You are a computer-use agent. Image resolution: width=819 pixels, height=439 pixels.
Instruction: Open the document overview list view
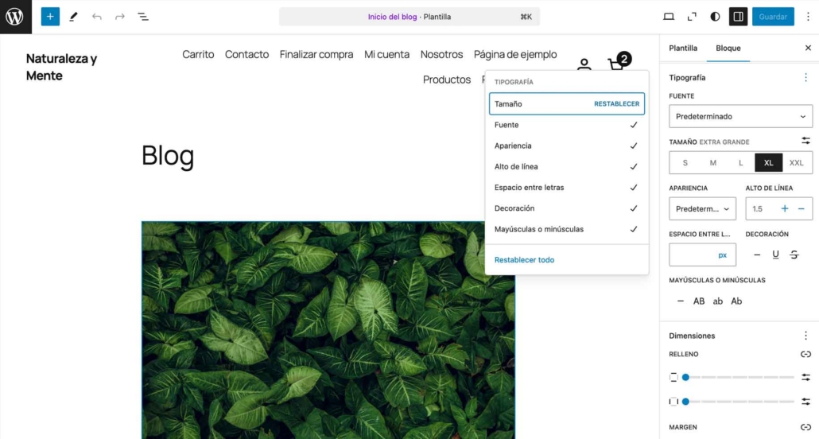pyautogui.click(x=143, y=17)
